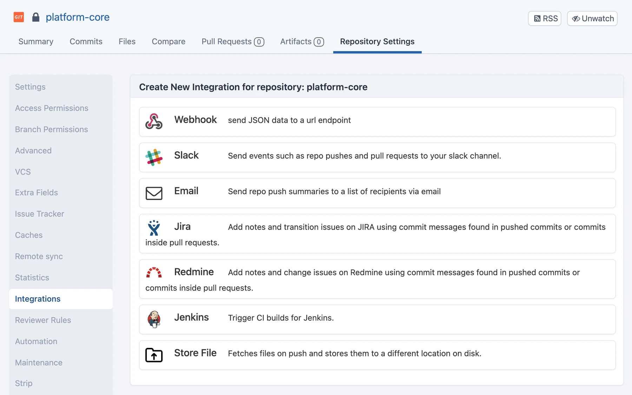Open Reviewer Rules settings
Viewport: 632px width, 395px height.
click(x=61, y=320)
